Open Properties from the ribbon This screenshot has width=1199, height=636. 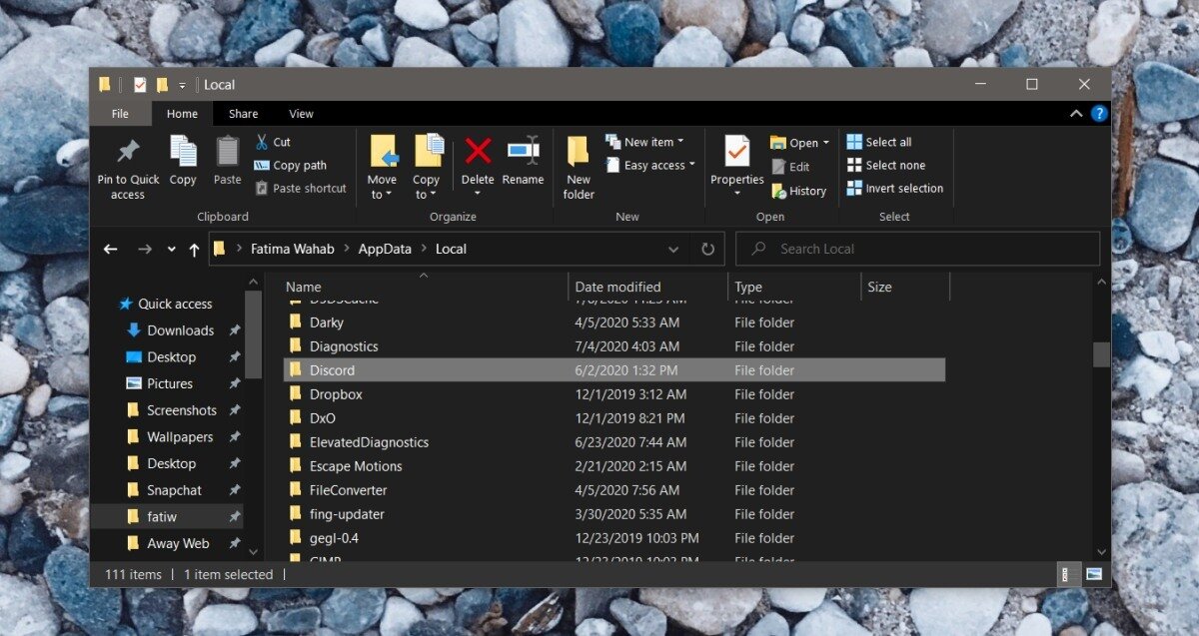coord(737,153)
